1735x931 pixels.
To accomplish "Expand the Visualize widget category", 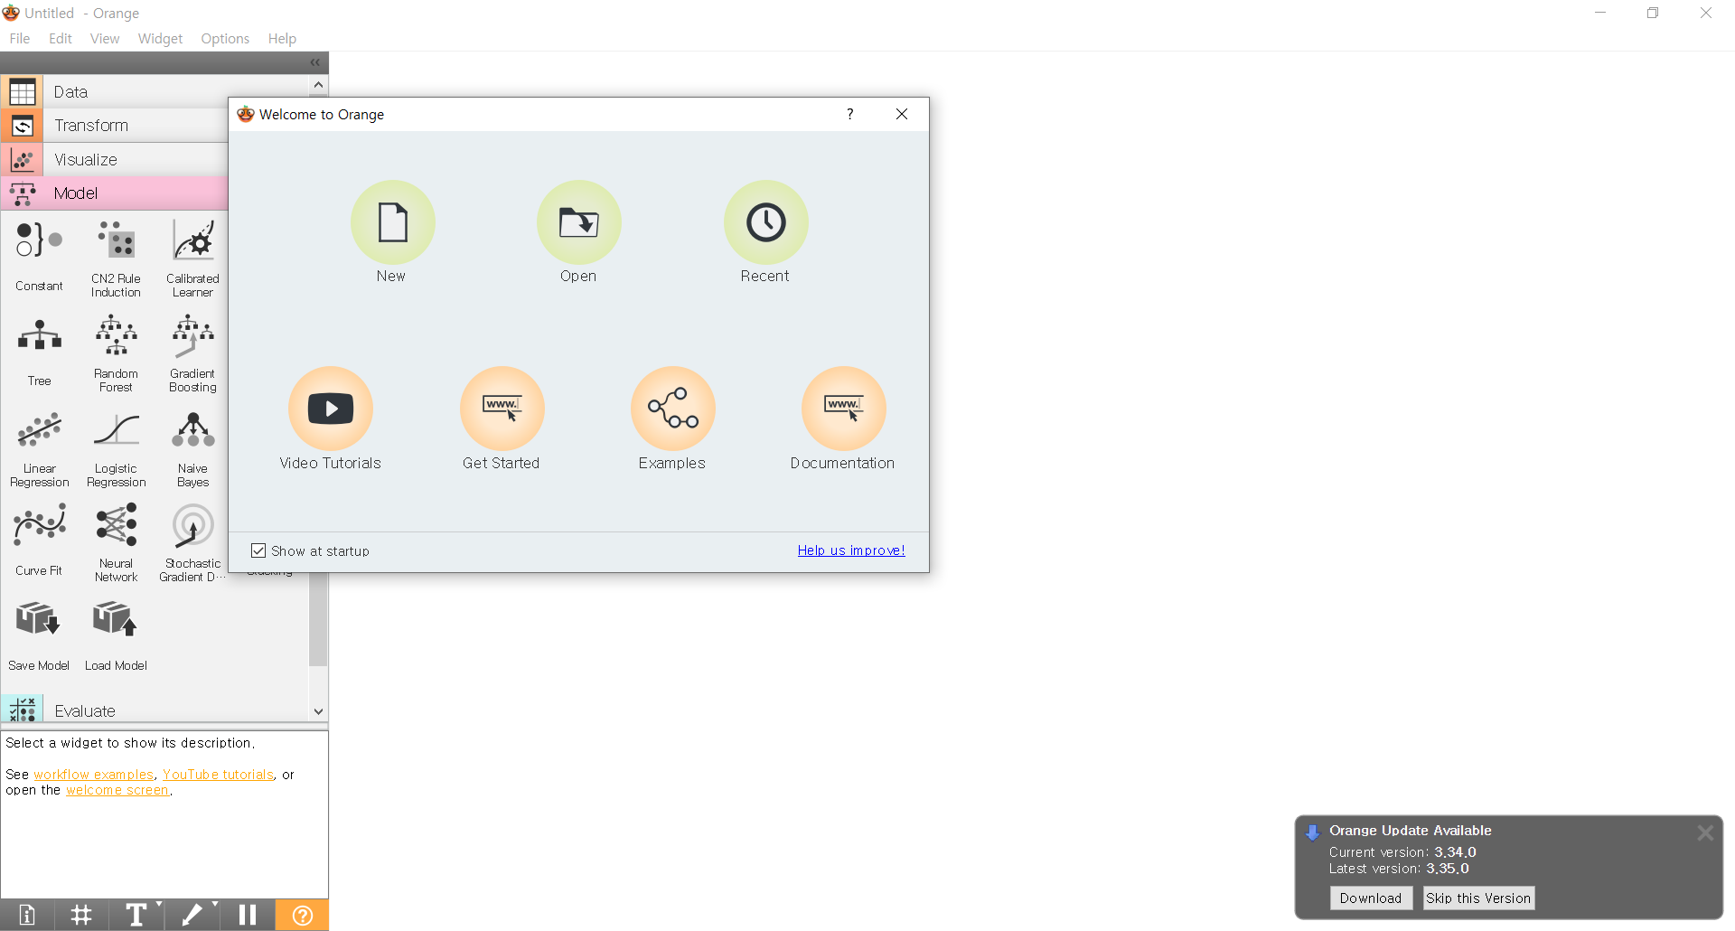I will point(115,159).
